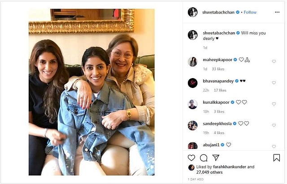Open shwetabachchan's profile picture in header
Viewport: 287px width, 184px height.
192,12
